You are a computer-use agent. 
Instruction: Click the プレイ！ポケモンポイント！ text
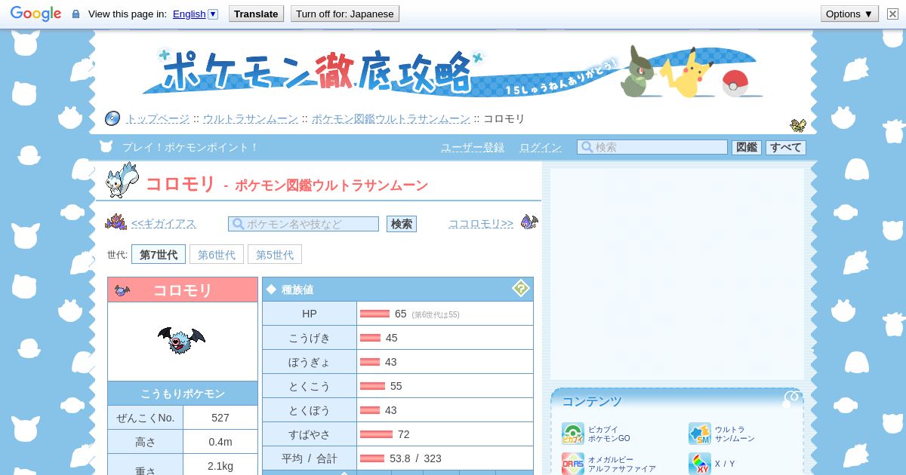(190, 147)
